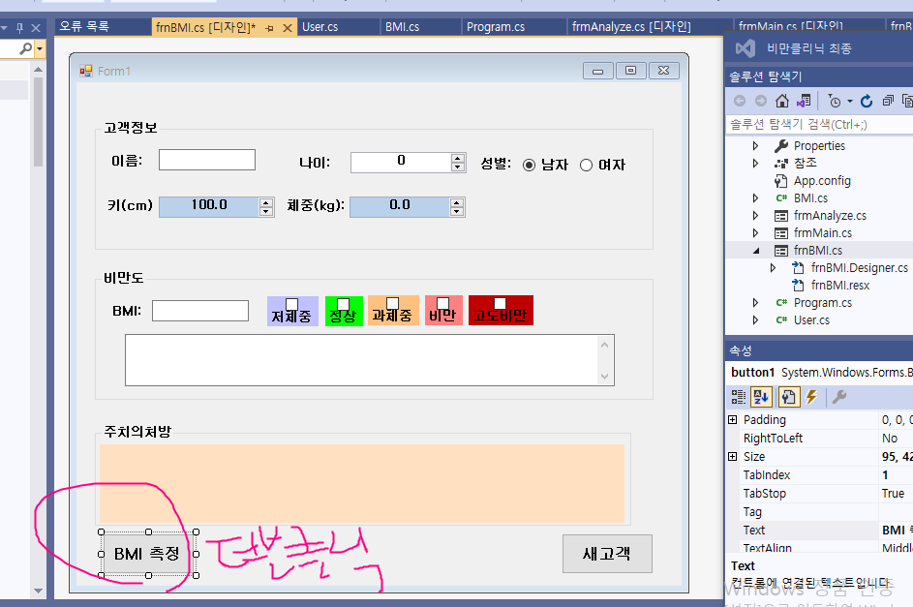
Task: Click the Properties wrench icon in tree
Action: point(780,145)
